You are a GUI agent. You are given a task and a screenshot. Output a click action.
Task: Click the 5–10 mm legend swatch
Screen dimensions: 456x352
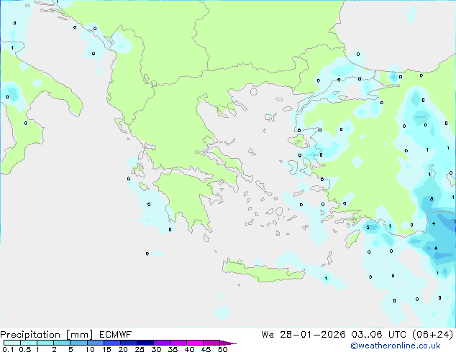pos(79,343)
